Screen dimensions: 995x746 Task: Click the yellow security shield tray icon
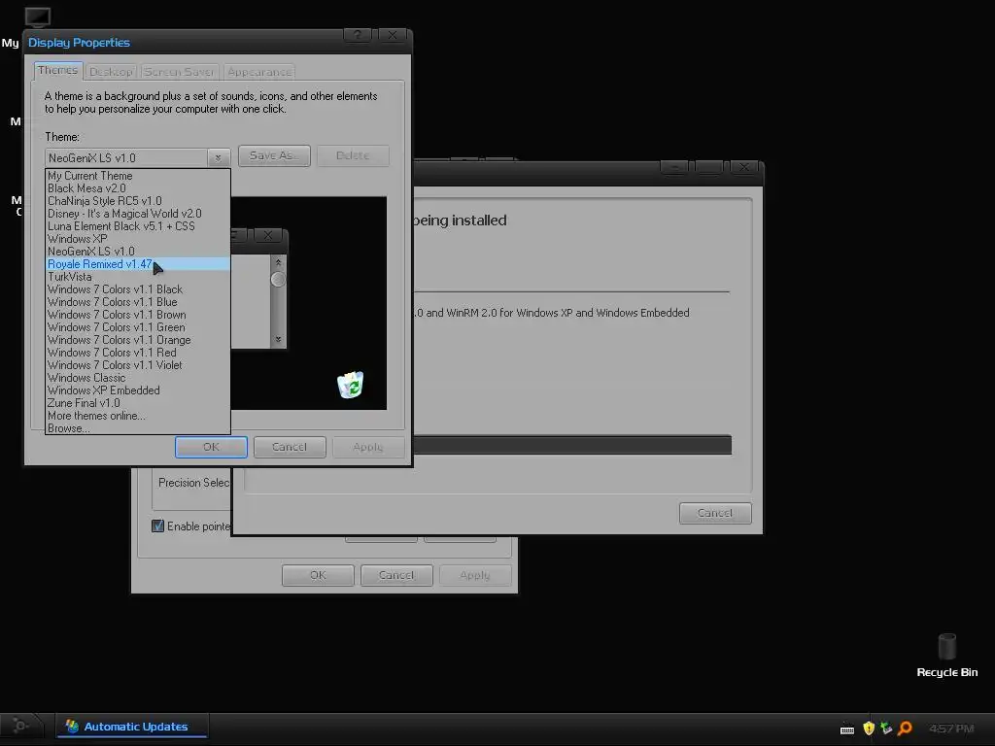click(x=869, y=729)
